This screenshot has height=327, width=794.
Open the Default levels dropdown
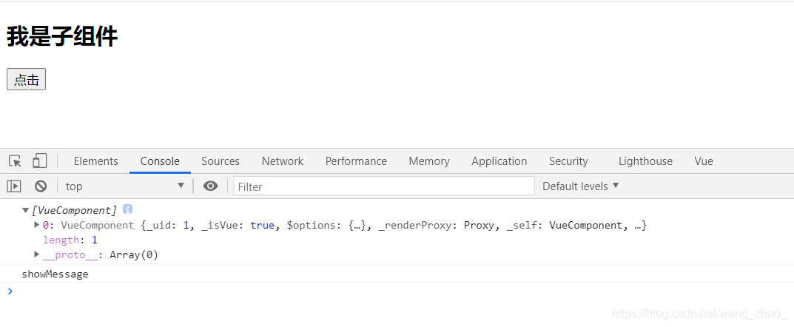click(581, 186)
